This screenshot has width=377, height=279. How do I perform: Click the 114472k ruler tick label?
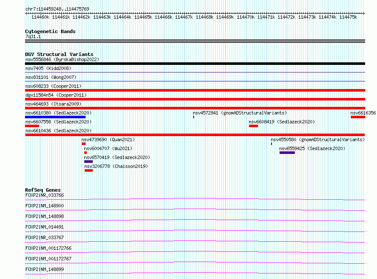[x=286, y=17]
